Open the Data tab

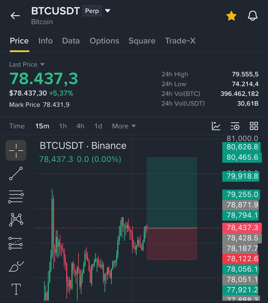click(71, 41)
